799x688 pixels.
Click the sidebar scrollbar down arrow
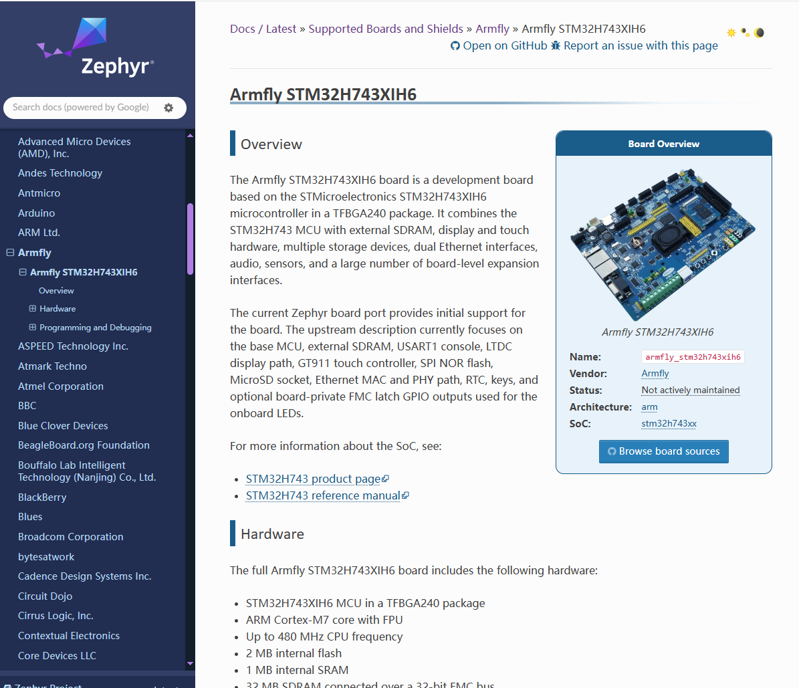click(x=190, y=663)
